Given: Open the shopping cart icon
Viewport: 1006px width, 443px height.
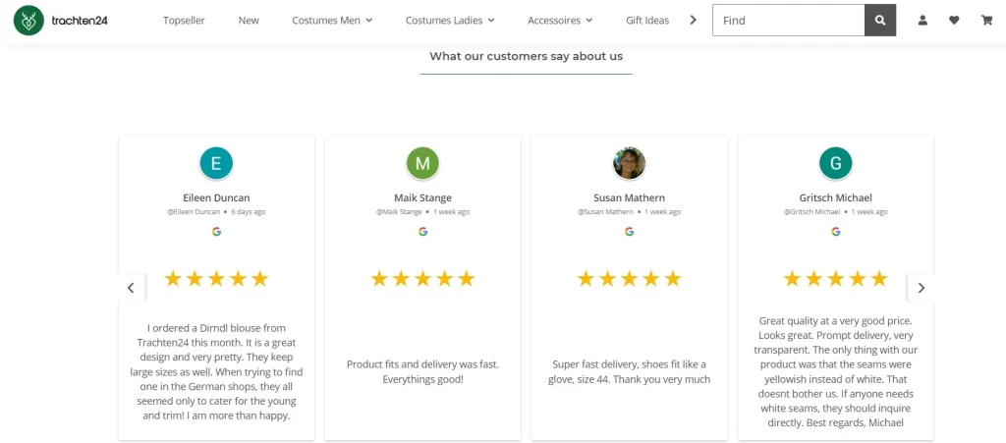Looking at the screenshot, I should 986,20.
